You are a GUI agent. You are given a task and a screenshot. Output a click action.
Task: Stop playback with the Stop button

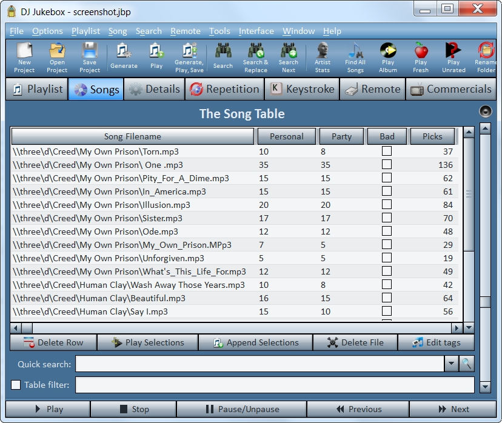[x=133, y=409]
